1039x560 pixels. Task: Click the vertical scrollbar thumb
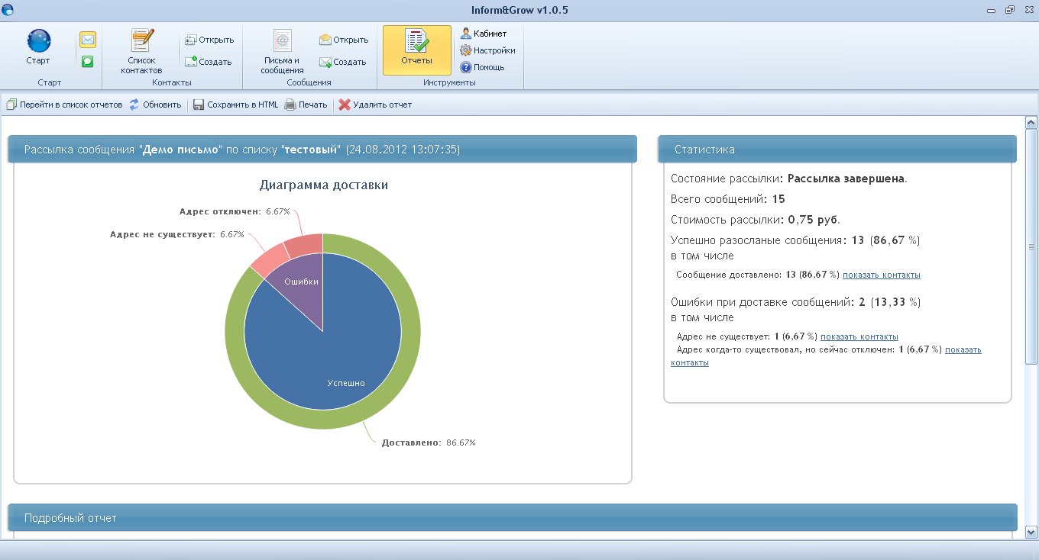[x=1031, y=246]
